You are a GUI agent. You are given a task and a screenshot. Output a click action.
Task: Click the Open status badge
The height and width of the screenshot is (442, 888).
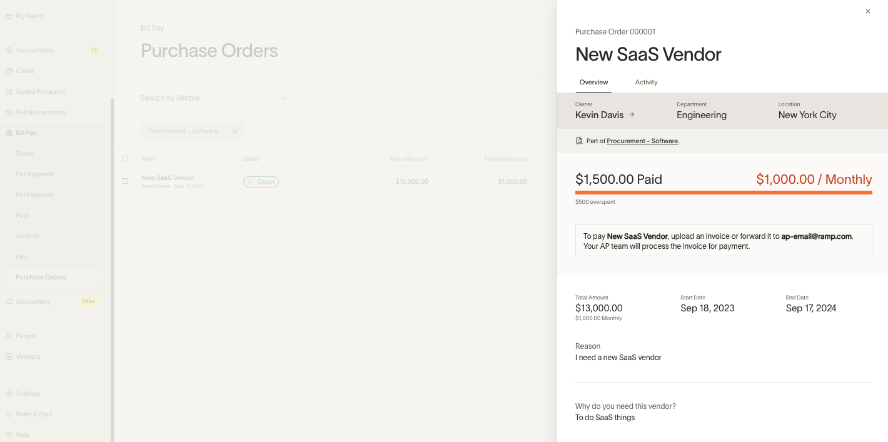tap(261, 182)
